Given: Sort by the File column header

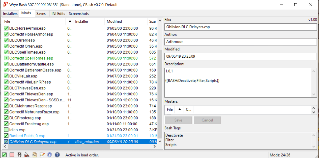Looking at the screenshot, I should pyautogui.click(x=34, y=21).
